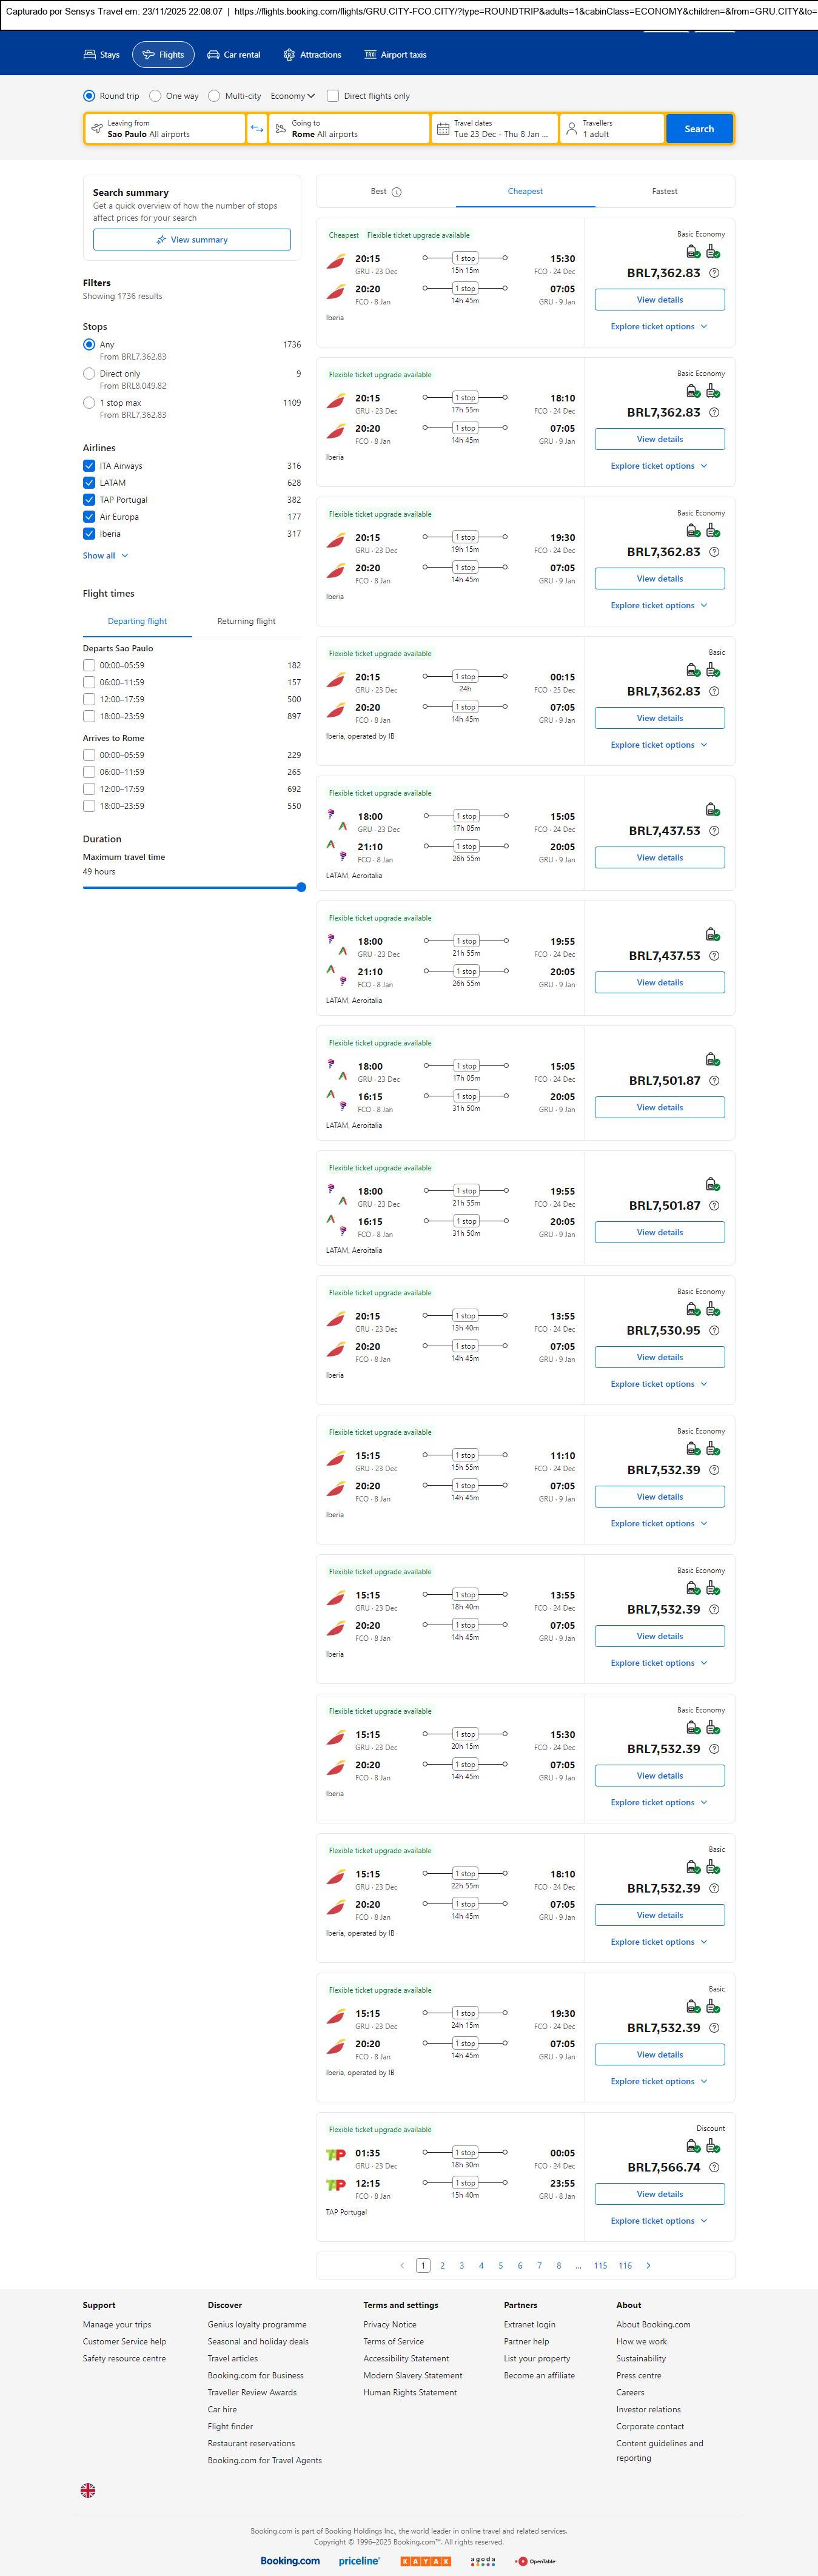
Task: Click the info icon beside Best tab
Action: [x=397, y=192]
